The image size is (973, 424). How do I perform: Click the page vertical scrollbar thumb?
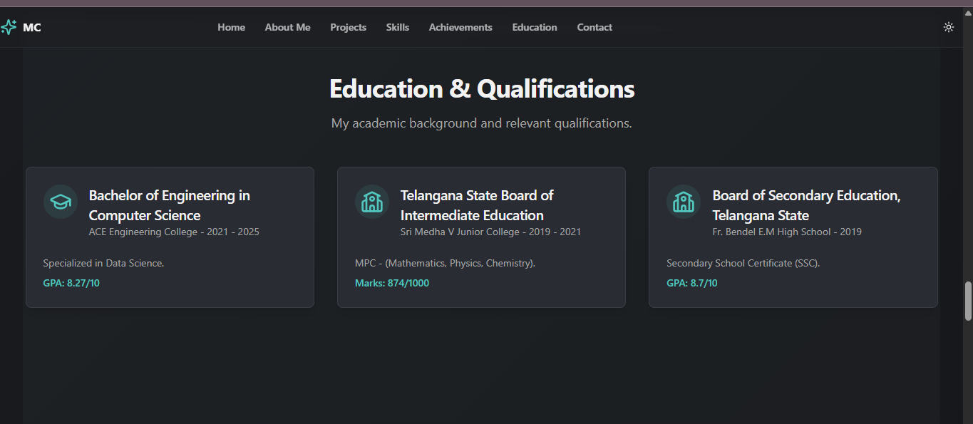pos(968,301)
